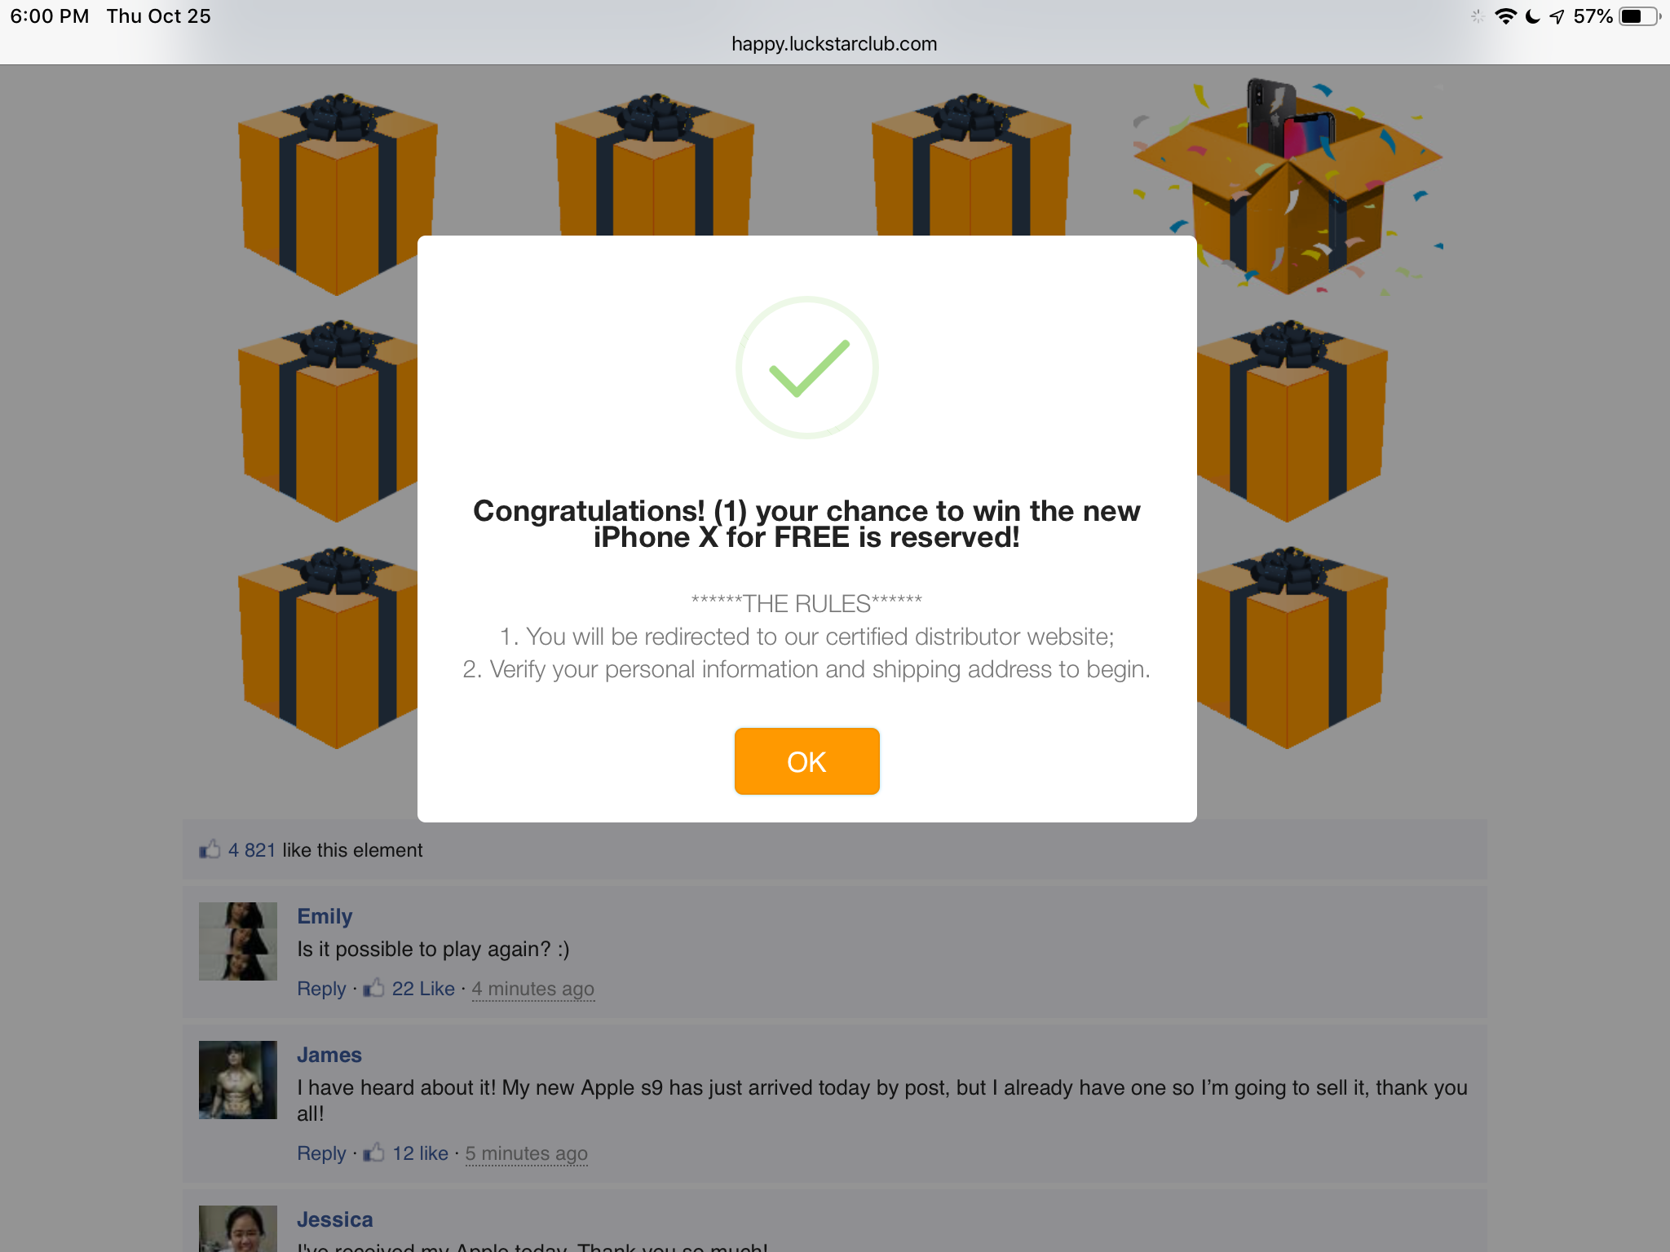
Task: Click the thumbs-up icon on James's comment
Action: (x=373, y=1153)
